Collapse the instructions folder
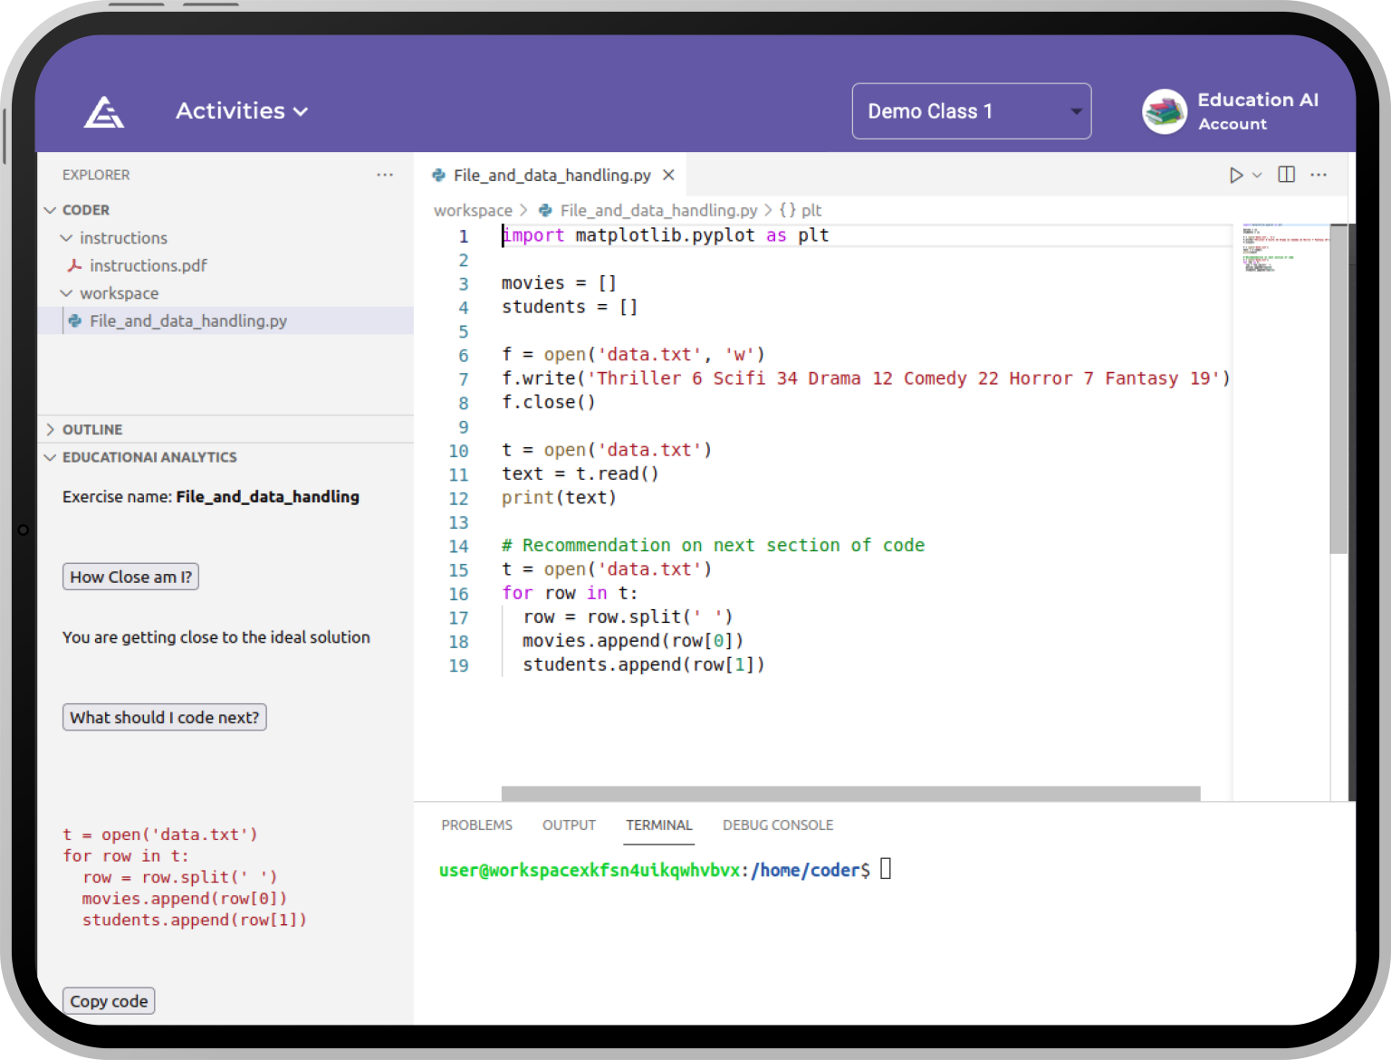The width and height of the screenshot is (1391, 1060). click(66, 238)
